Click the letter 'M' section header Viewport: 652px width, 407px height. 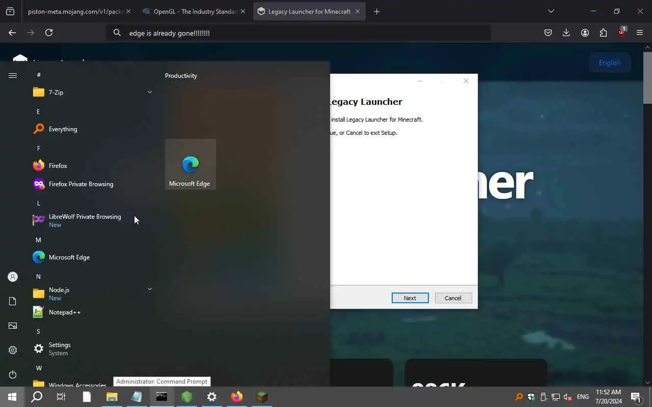tap(38, 240)
